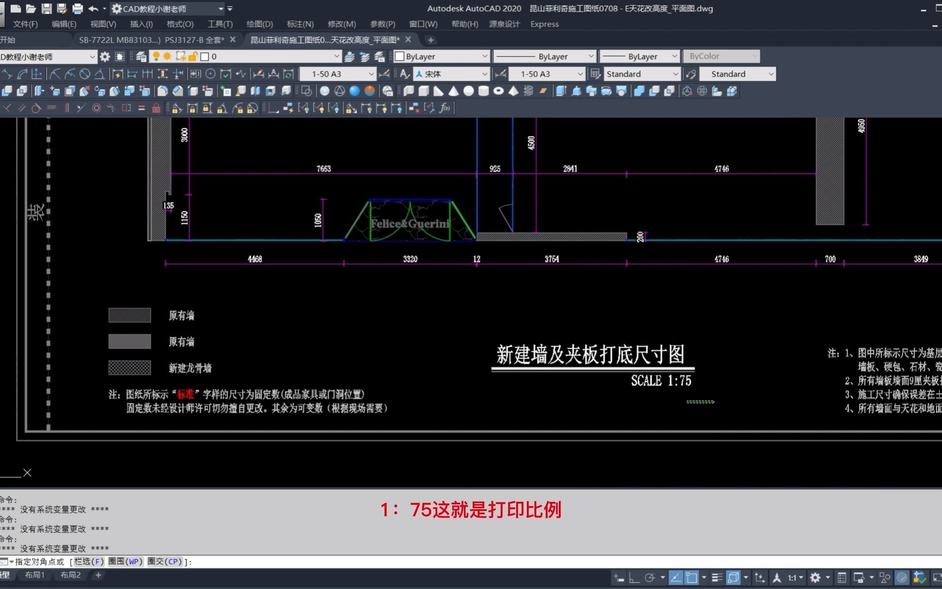Click the Plot printer icon in quick access toolbar
Image resolution: width=942 pixels, height=589 pixels.
(77, 8)
